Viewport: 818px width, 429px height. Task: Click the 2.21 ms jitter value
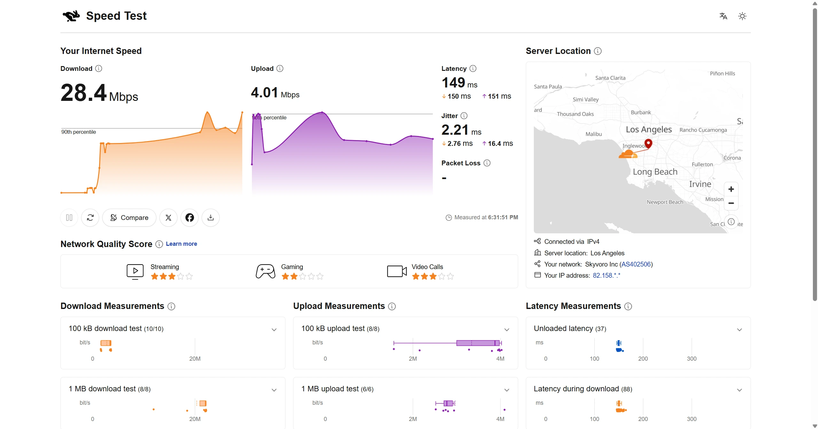coord(461,130)
